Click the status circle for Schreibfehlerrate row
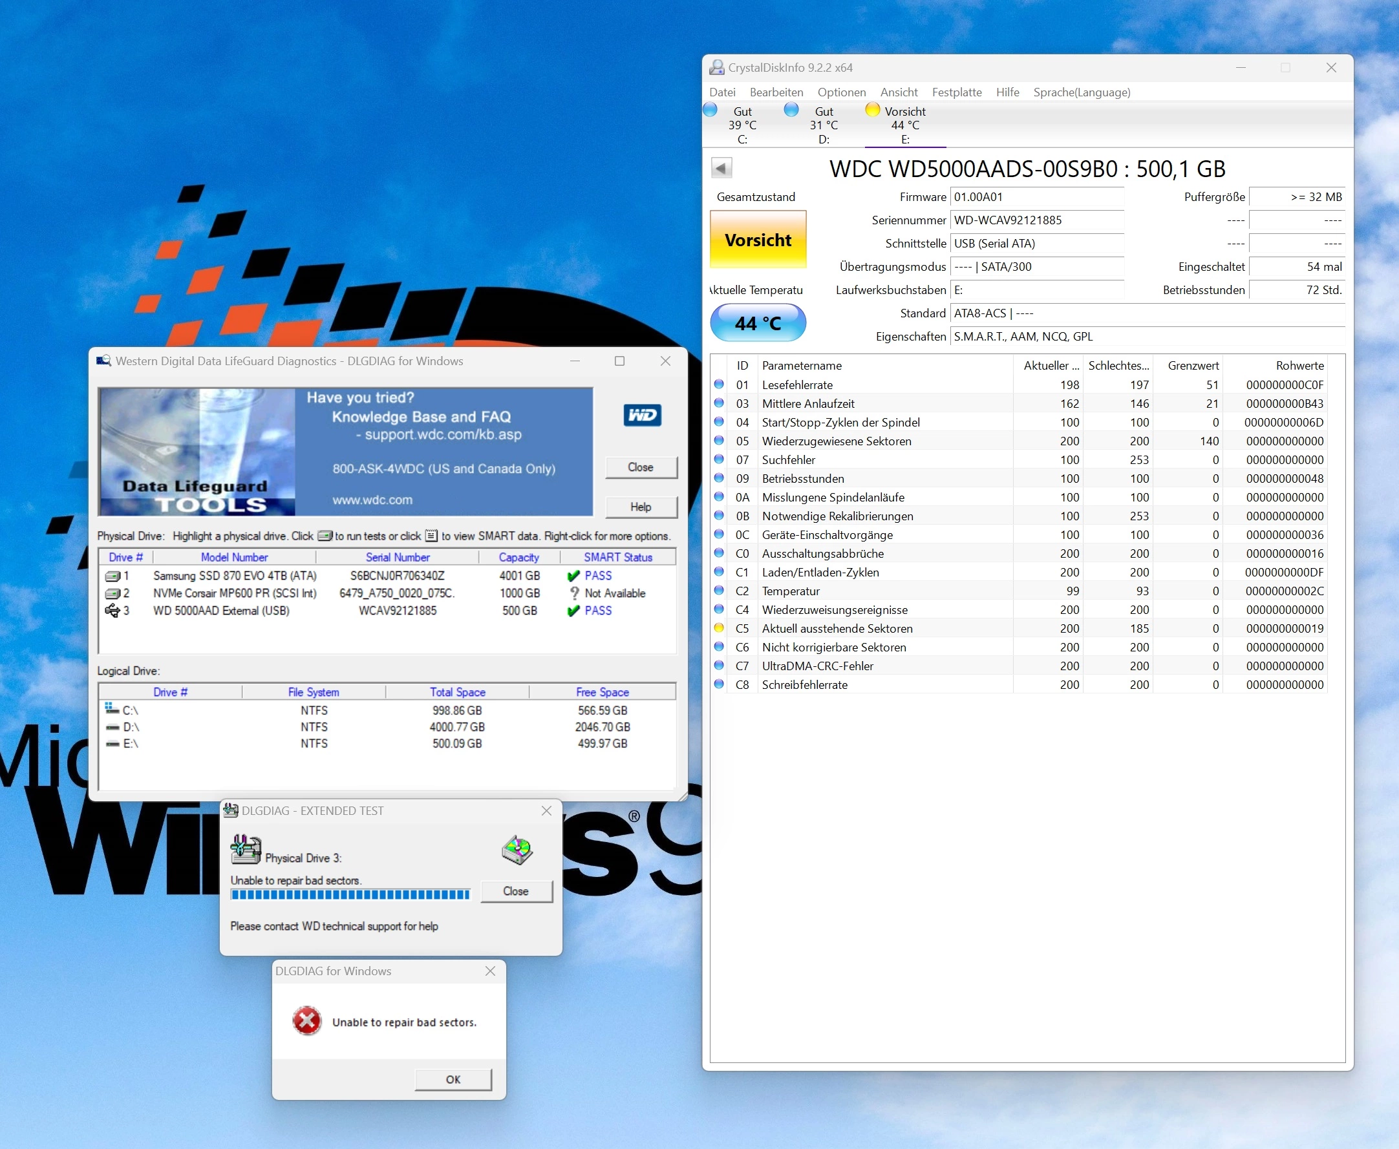 tap(719, 684)
